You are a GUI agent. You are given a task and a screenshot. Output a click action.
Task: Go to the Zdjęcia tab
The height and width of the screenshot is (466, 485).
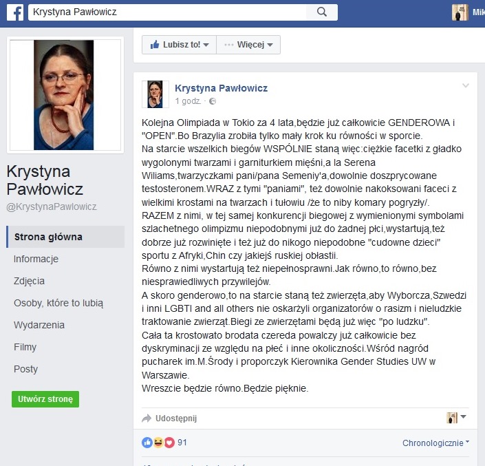pos(29,281)
